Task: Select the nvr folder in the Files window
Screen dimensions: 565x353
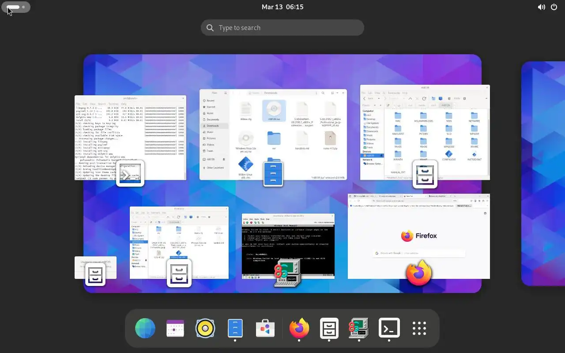Action: pos(274,140)
